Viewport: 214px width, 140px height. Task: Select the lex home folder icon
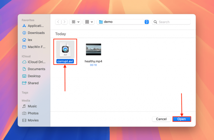(x=24, y=40)
